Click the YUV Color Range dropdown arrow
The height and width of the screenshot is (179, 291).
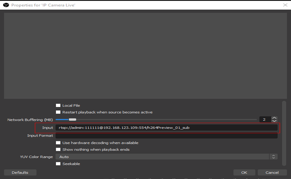click(x=273, y=157)
